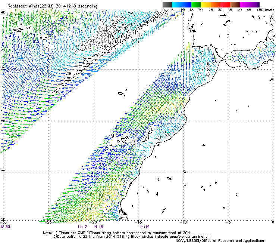Click the latitude 30 axis label
276x243 pixels.
pos(3,121)
